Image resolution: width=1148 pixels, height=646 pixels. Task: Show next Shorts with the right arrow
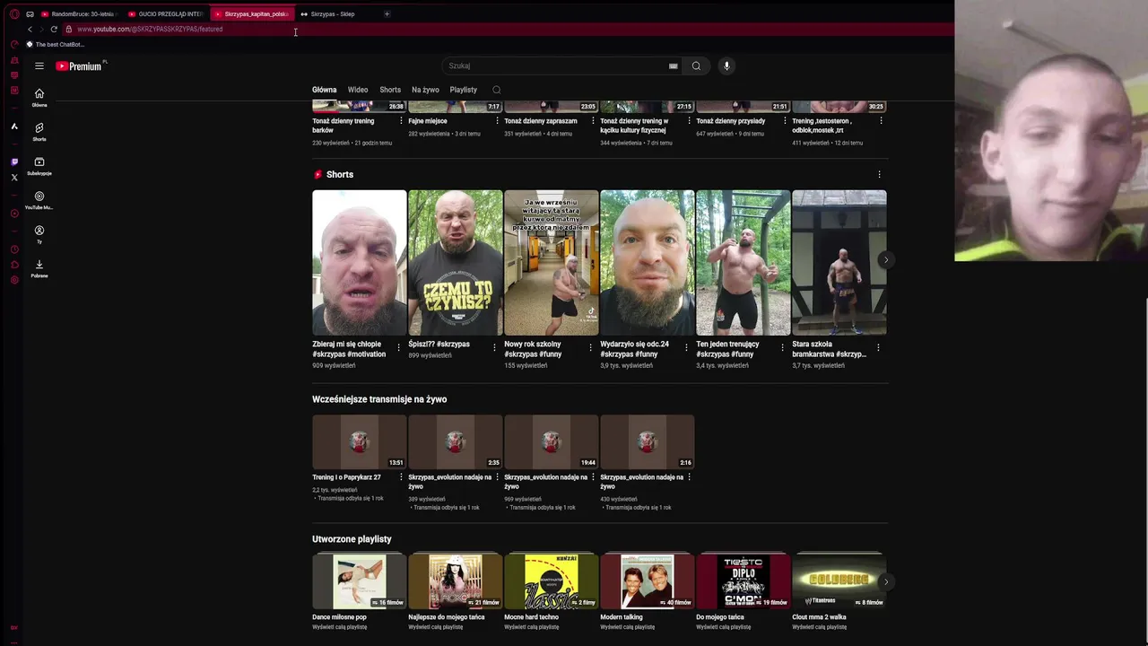pos(885,260)
